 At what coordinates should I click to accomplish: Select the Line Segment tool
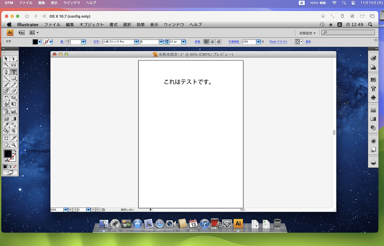(6, 78)
